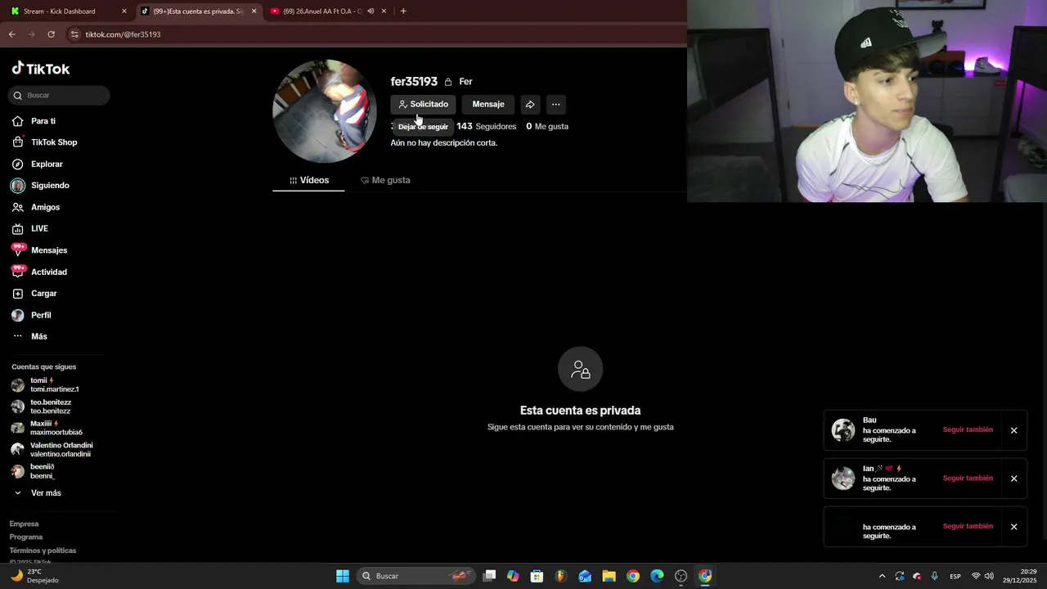
Task: Click taskbar Buscar search box
Action: (417, 576)
